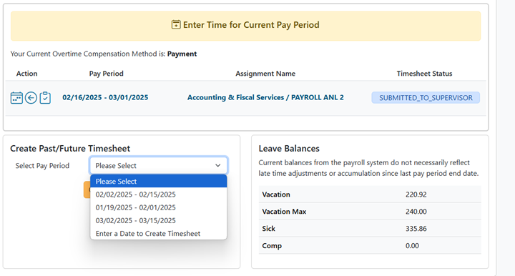Image resolution: width=515 pixels, height=276 pixels.
Task: Click the calendar icon beside Enter Time heading
Action: tap(176, 24)
